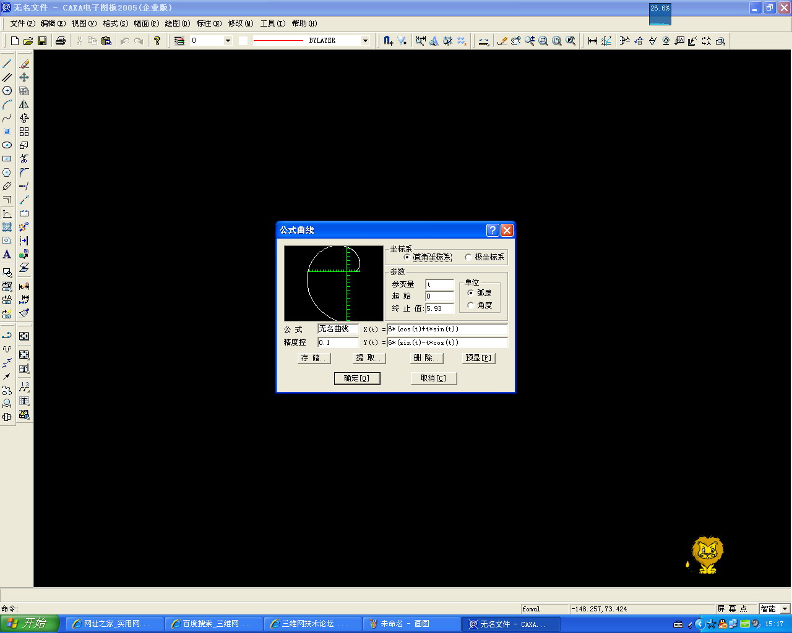Print the drawing using the printer icon
The width and height of the screenshot is (792, 633).
tap(61, 41)
